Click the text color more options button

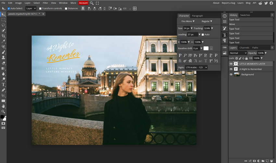(x=211, y=48)
